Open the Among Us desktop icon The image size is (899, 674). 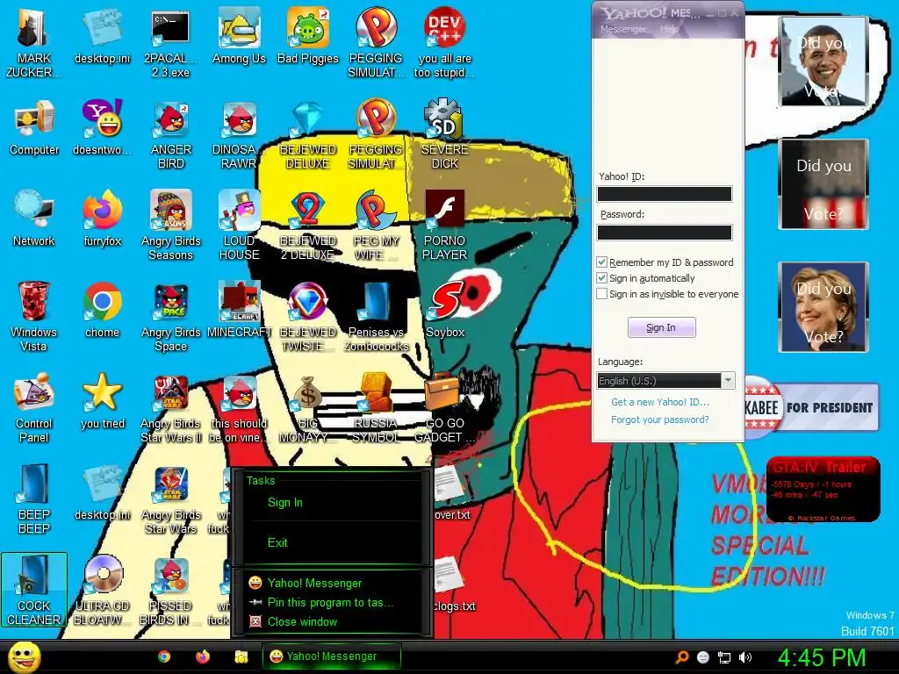click(x=239, y=35)
